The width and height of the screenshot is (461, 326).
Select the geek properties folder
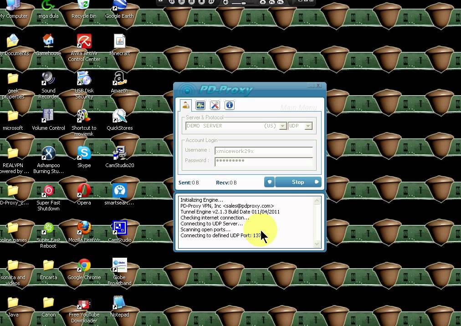tap(13, 85)
